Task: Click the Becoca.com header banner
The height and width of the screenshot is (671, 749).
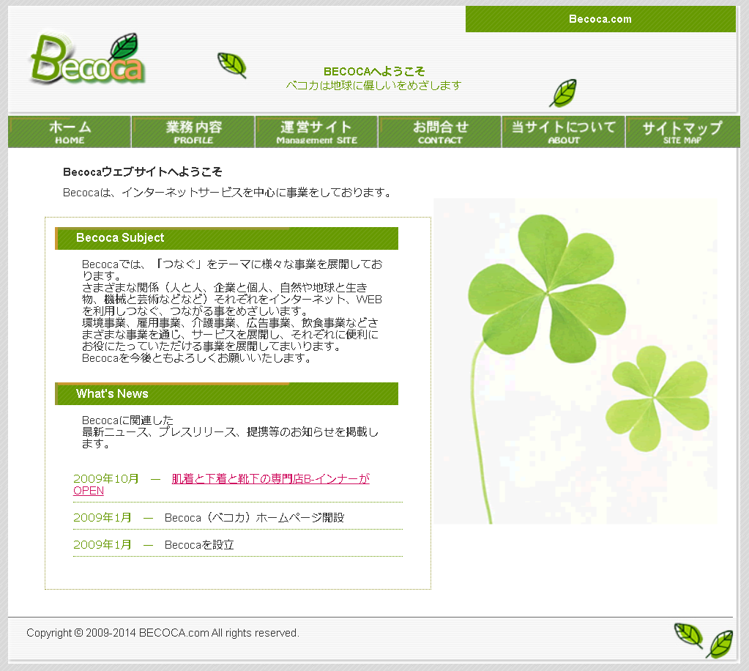Action: pyautogui.click(x=600, y=19)
